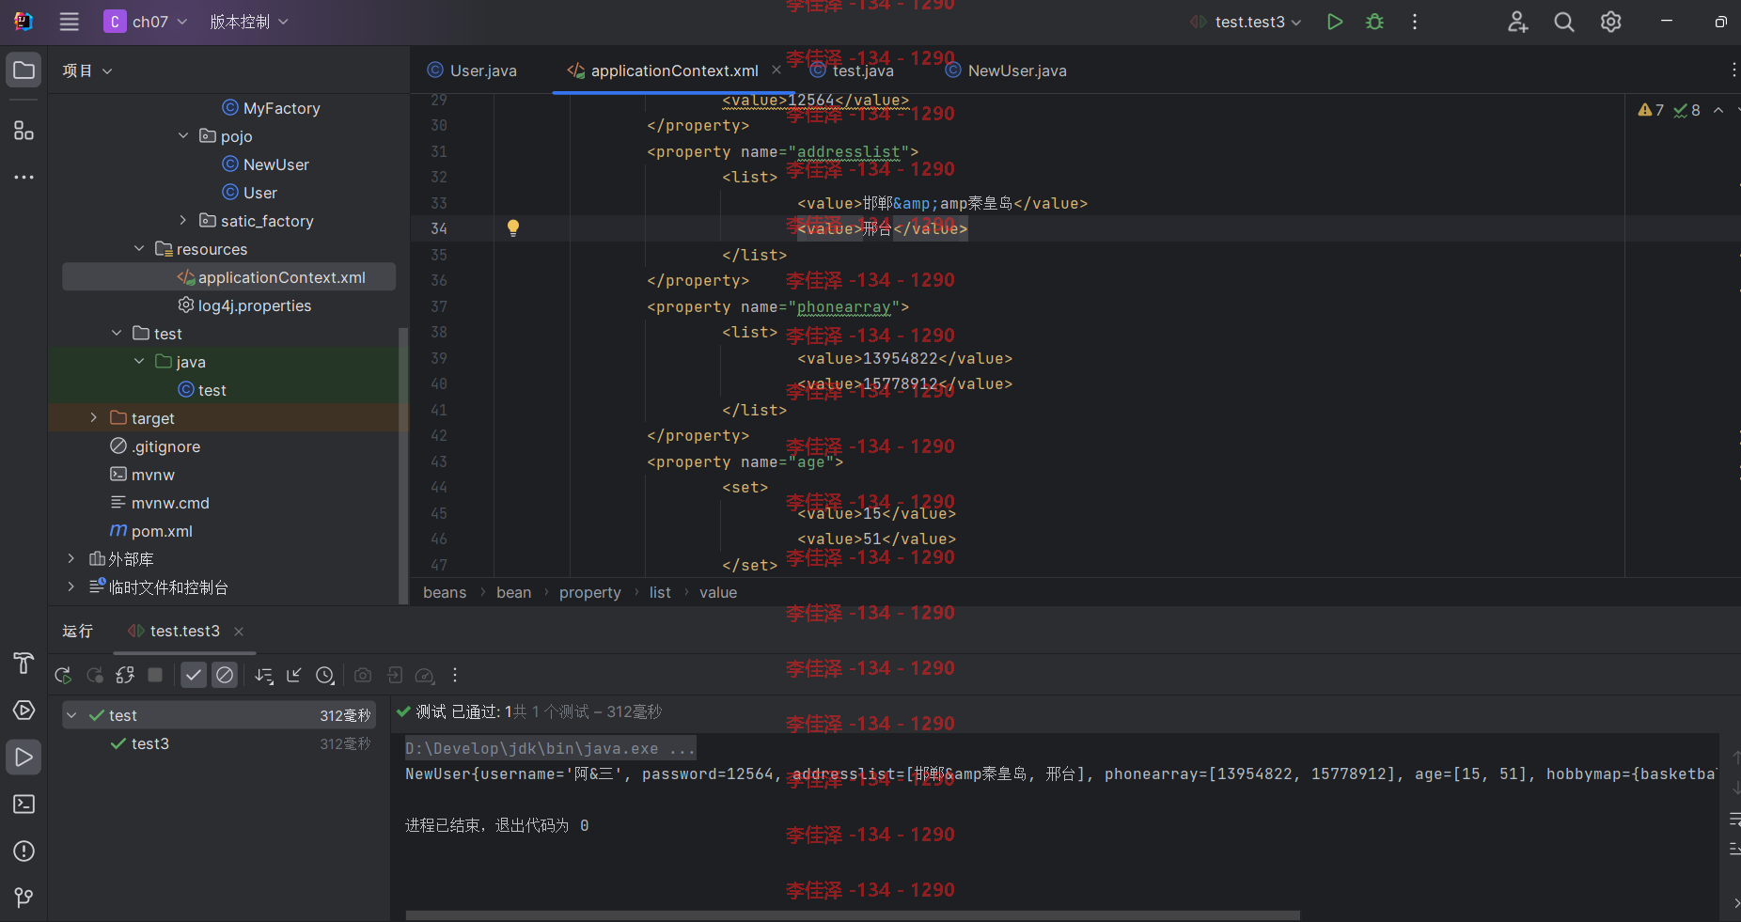Start debugging with the bug icon
This screenshot has width=1741, height=922.
pyautogui.click(x=1375, y=22)
